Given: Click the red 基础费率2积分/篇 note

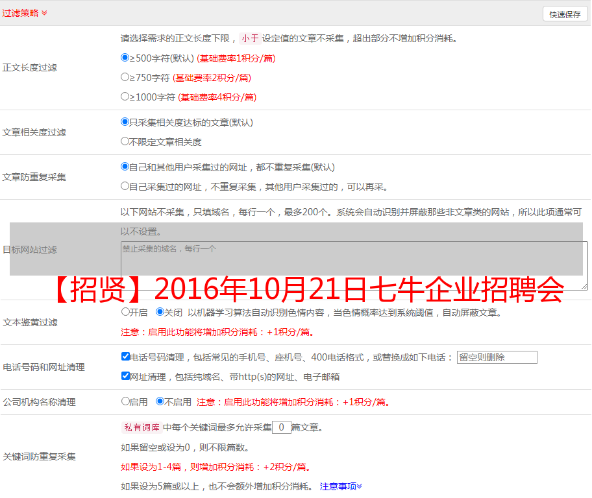Looking at the screenshot, I should pos(212,78).
